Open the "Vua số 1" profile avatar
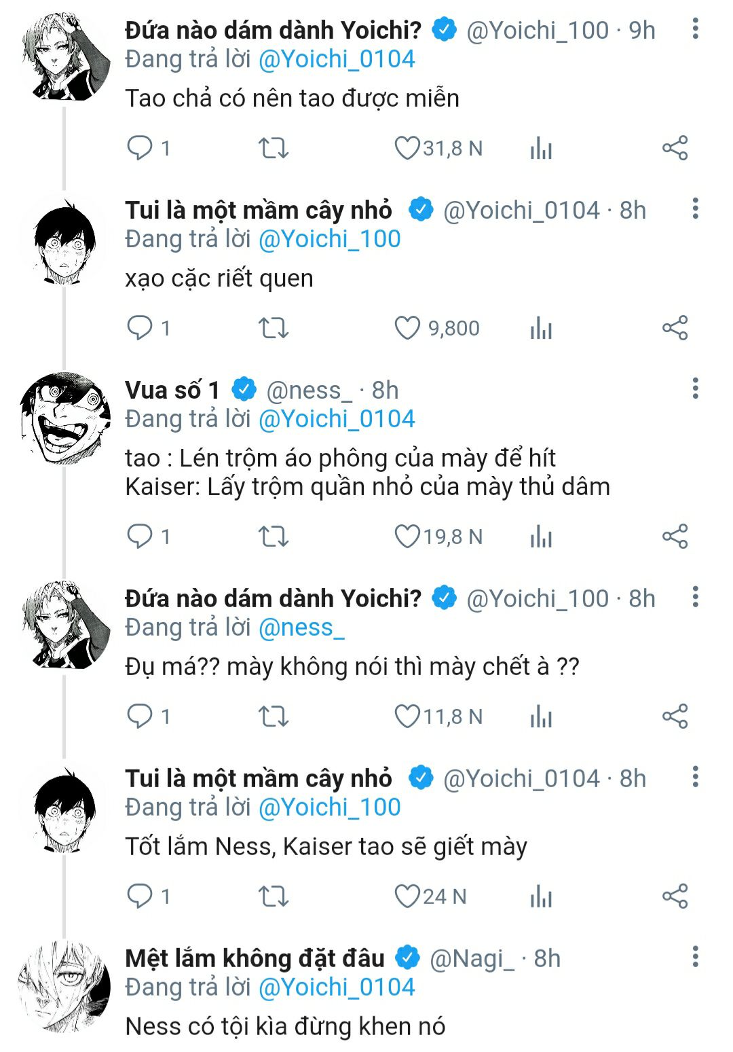The height and width of the screenshot is (1052, 733). coord(65,418)
